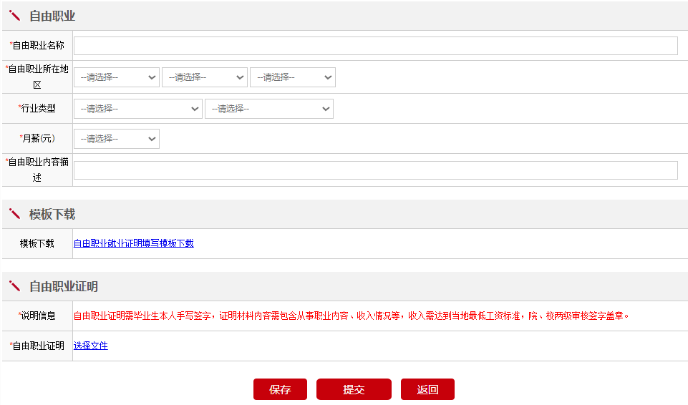Click the 自由职业名称 field label
The image size is (688, 405).
coord(38,45)
